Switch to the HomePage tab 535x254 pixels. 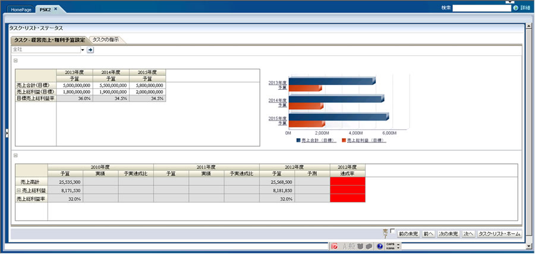[x=21, y=9]
